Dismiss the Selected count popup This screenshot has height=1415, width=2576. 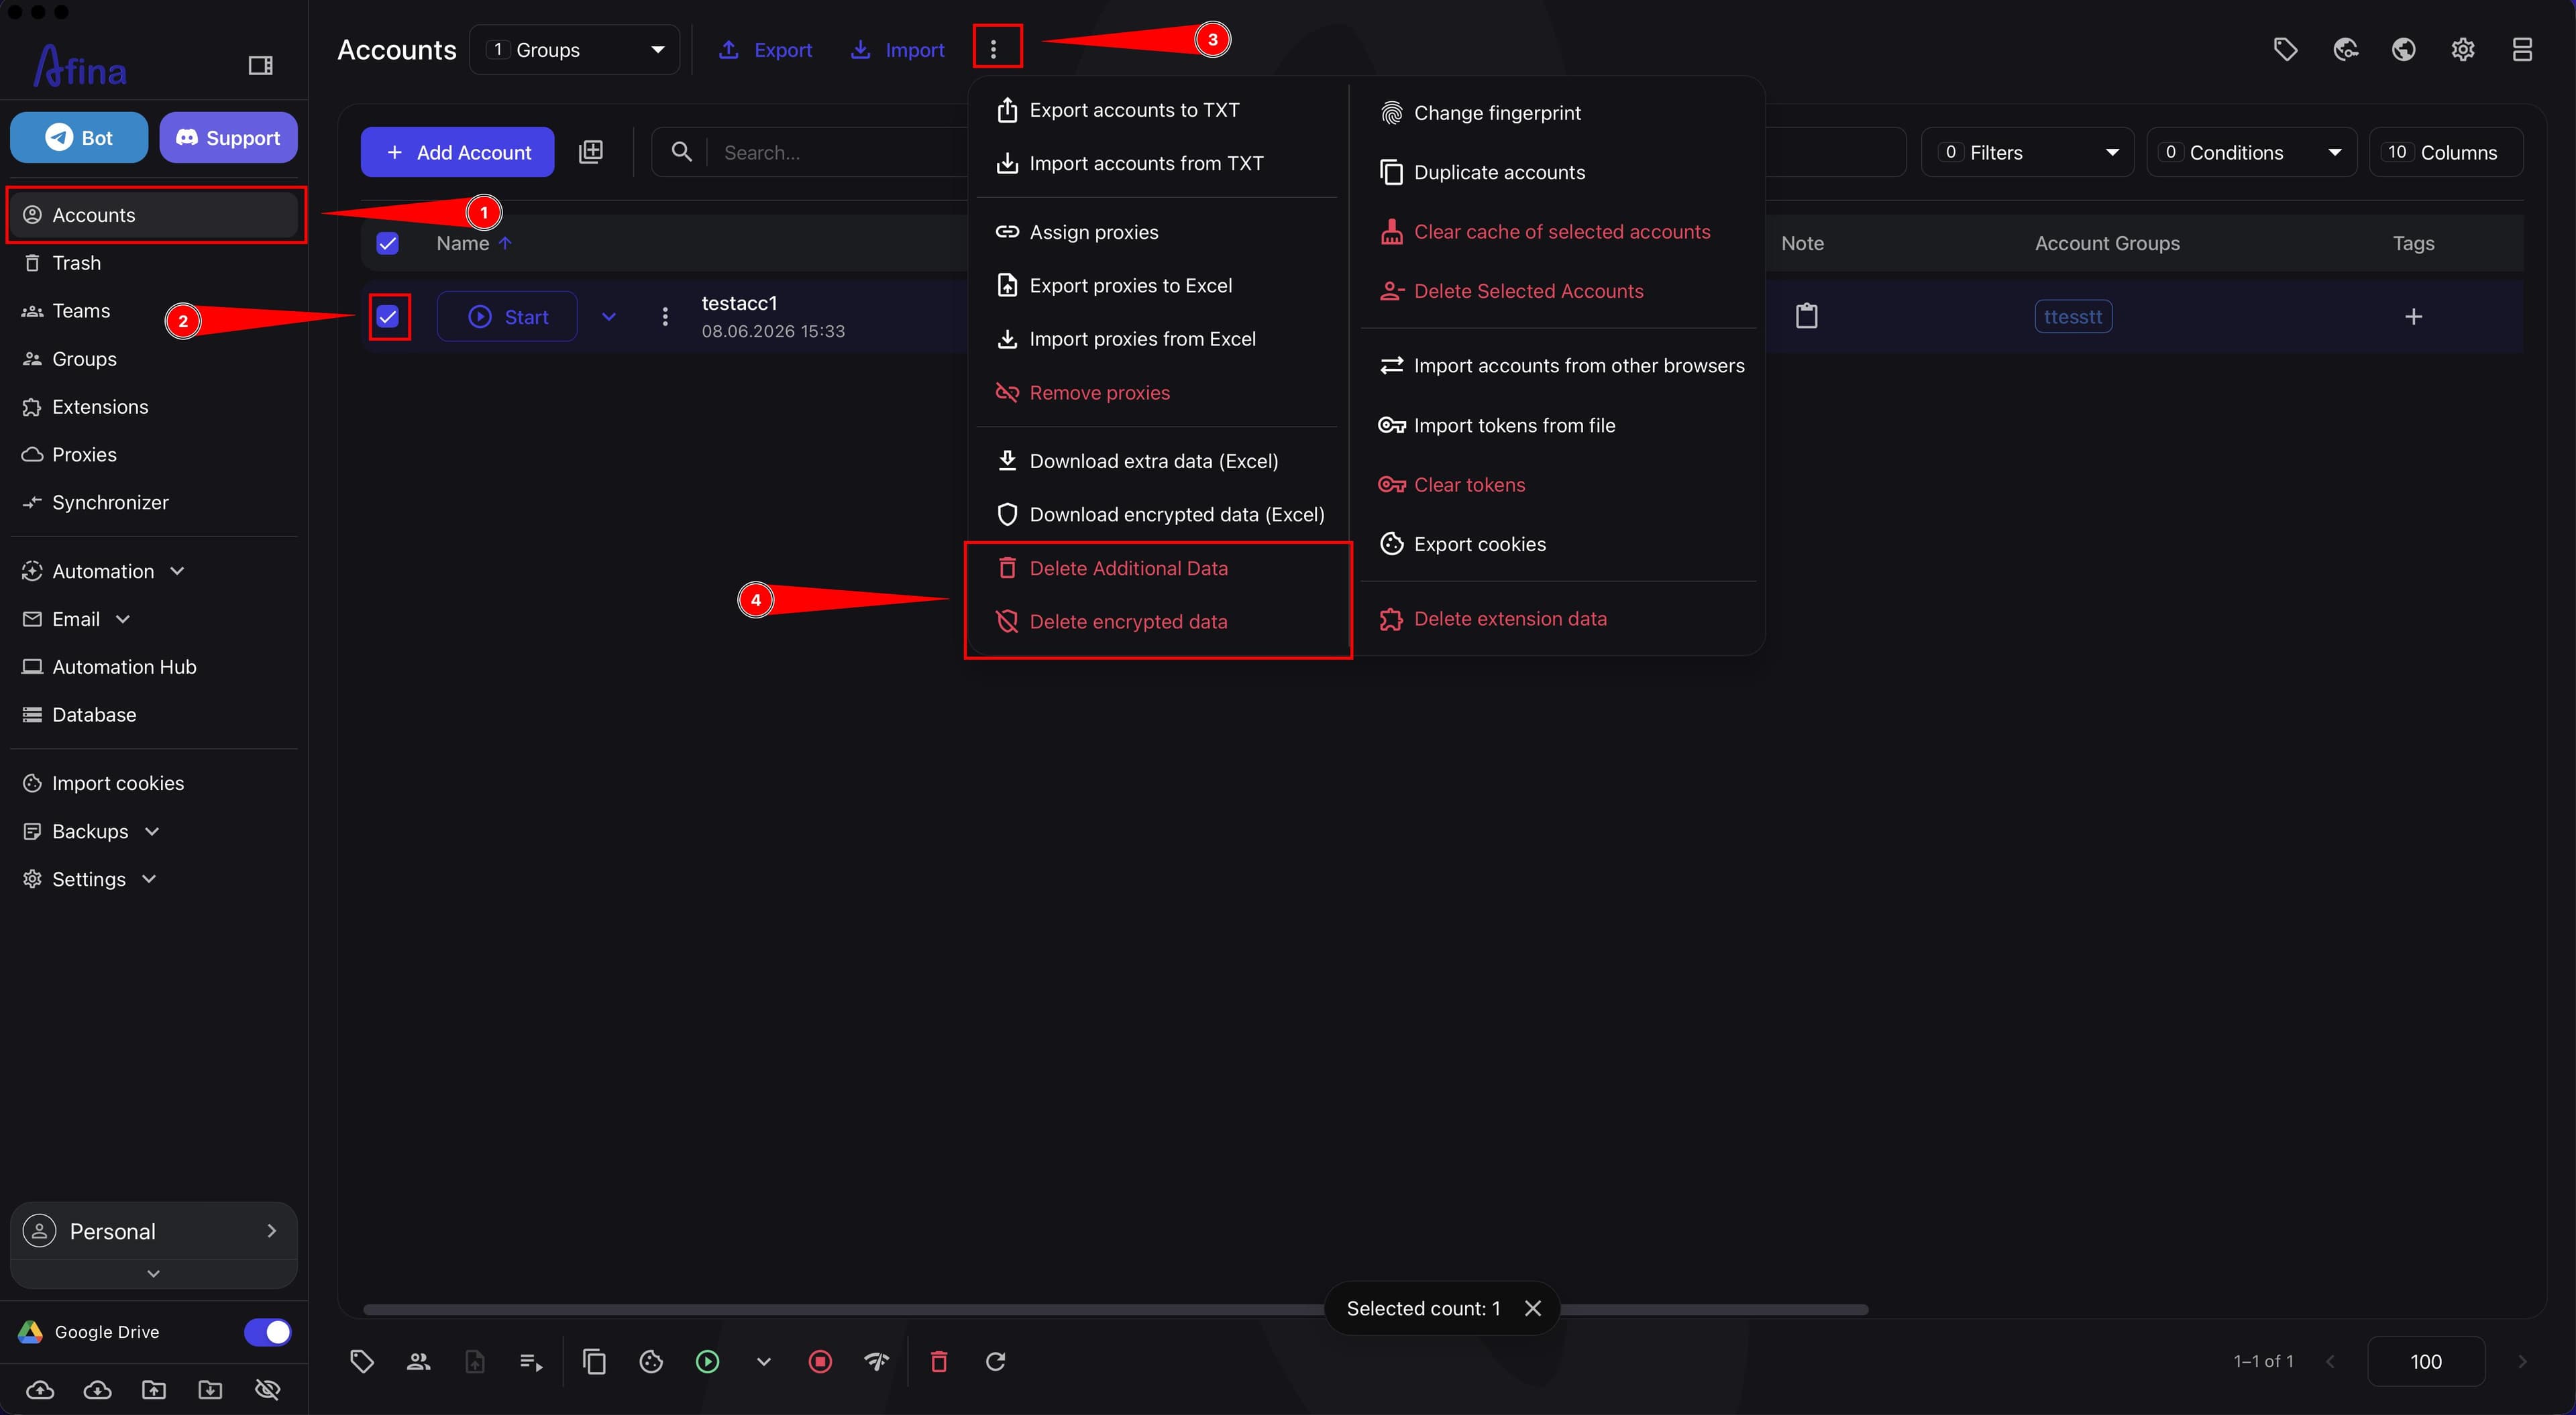(1532, 1308)
